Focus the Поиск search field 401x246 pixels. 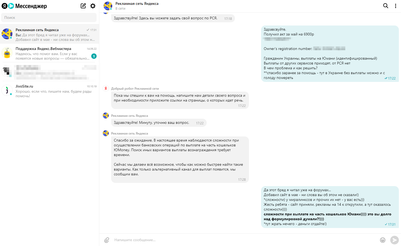click(49, 17)
